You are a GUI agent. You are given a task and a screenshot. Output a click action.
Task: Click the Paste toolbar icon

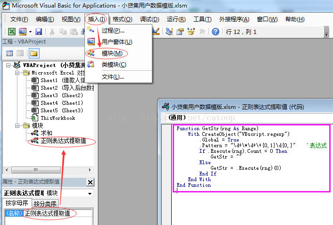(74, 32)
